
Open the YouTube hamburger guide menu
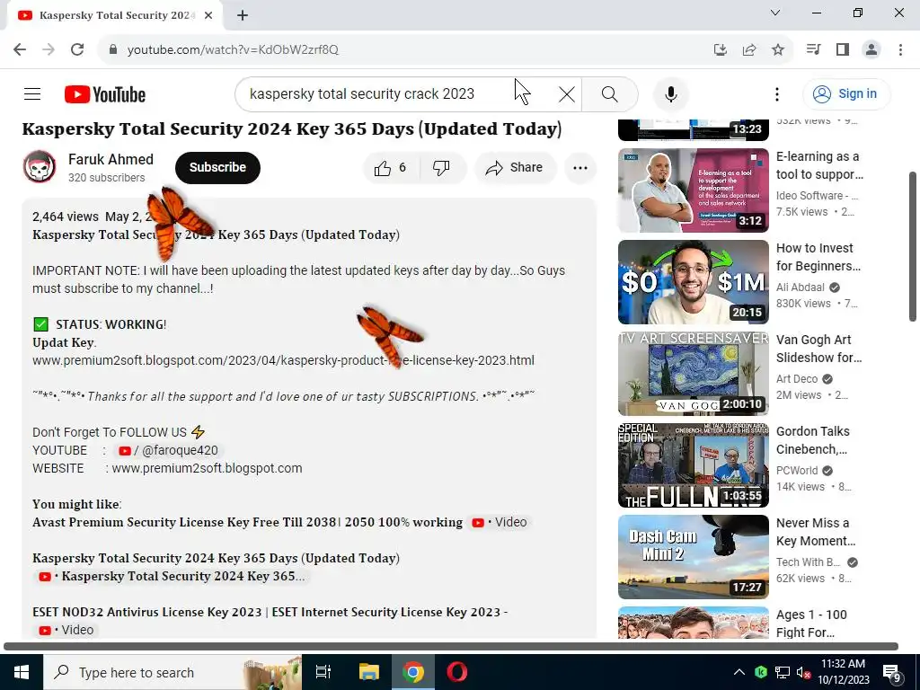click(x=32, y=93)
